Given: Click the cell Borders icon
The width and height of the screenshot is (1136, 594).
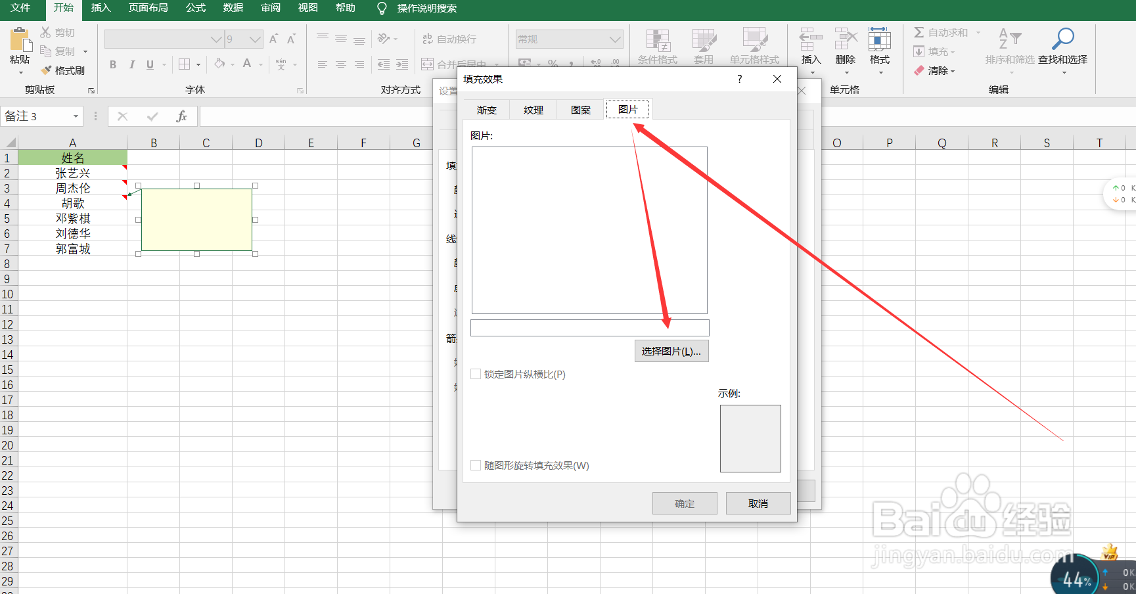Looking at the screenshot, I should click(185, 64).
